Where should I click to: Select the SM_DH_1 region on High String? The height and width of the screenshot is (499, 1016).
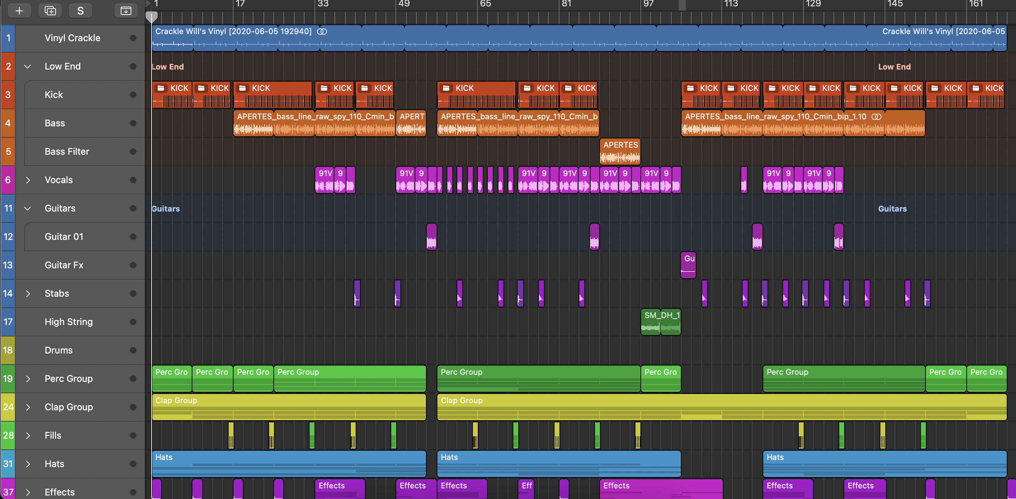click(661, 322)
